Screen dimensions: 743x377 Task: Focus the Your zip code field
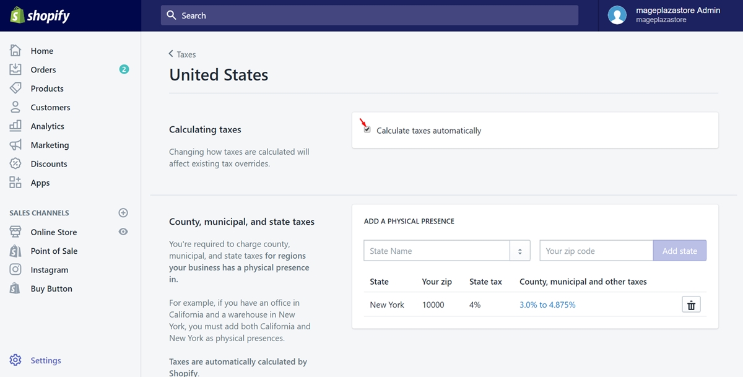pos(596,251)
